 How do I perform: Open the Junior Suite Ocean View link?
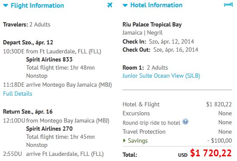161,76
